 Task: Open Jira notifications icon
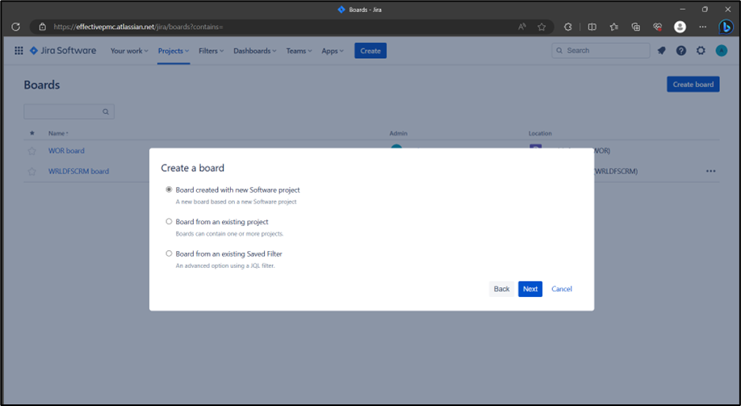point(662,51)
